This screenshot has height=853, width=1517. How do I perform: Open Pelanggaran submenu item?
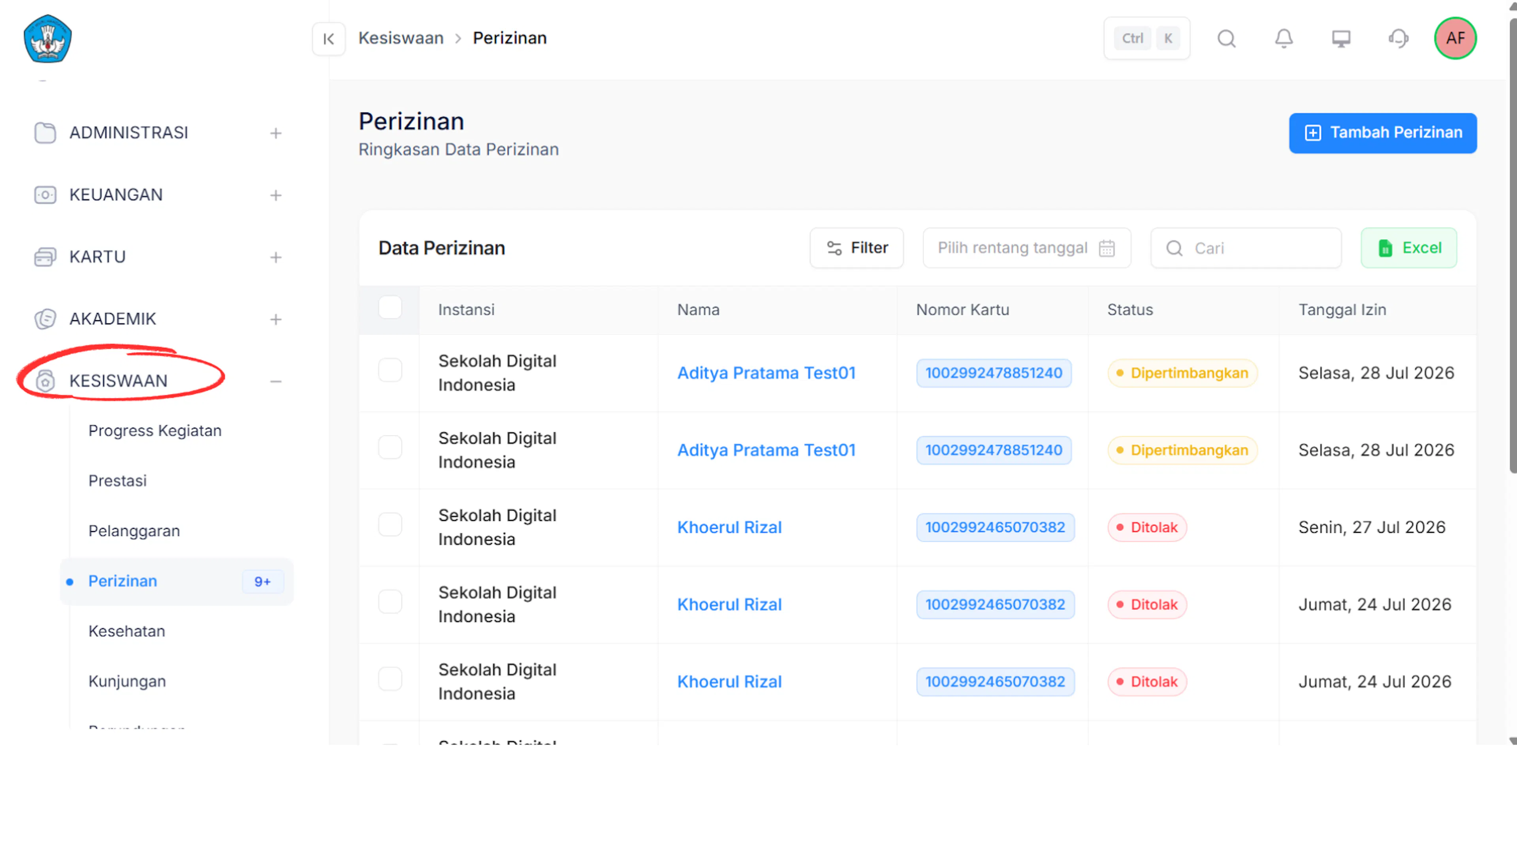coord(134,531)
